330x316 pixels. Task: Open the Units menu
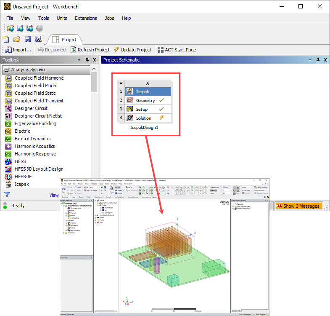pos(62,18)
